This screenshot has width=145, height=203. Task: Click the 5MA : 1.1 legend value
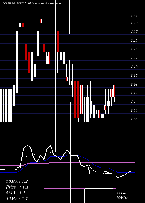pyautogui.click(x=15, y=193)
